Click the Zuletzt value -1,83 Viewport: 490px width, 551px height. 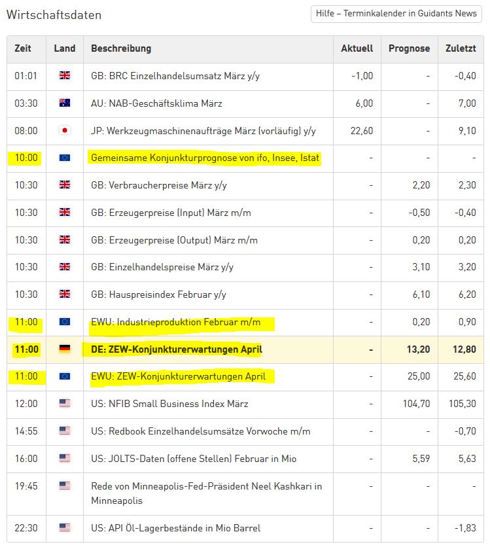point(465,528)
